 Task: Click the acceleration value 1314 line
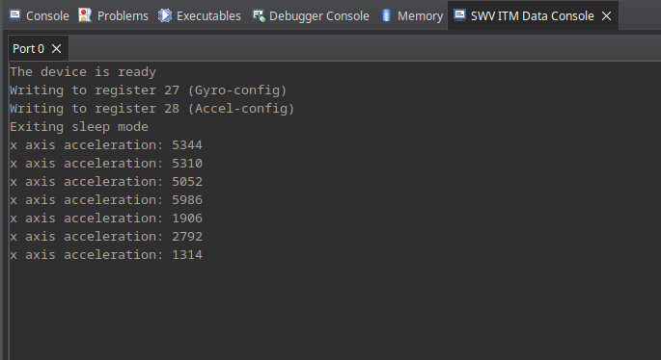tap(106, 254)
